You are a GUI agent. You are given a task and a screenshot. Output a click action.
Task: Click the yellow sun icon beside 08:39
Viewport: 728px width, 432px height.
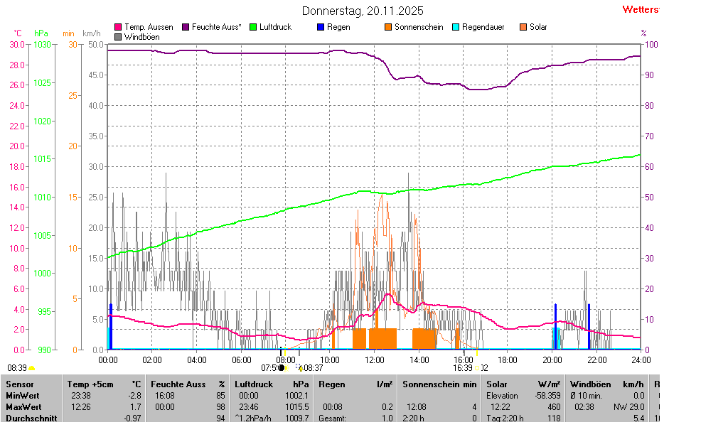point(32,368)
